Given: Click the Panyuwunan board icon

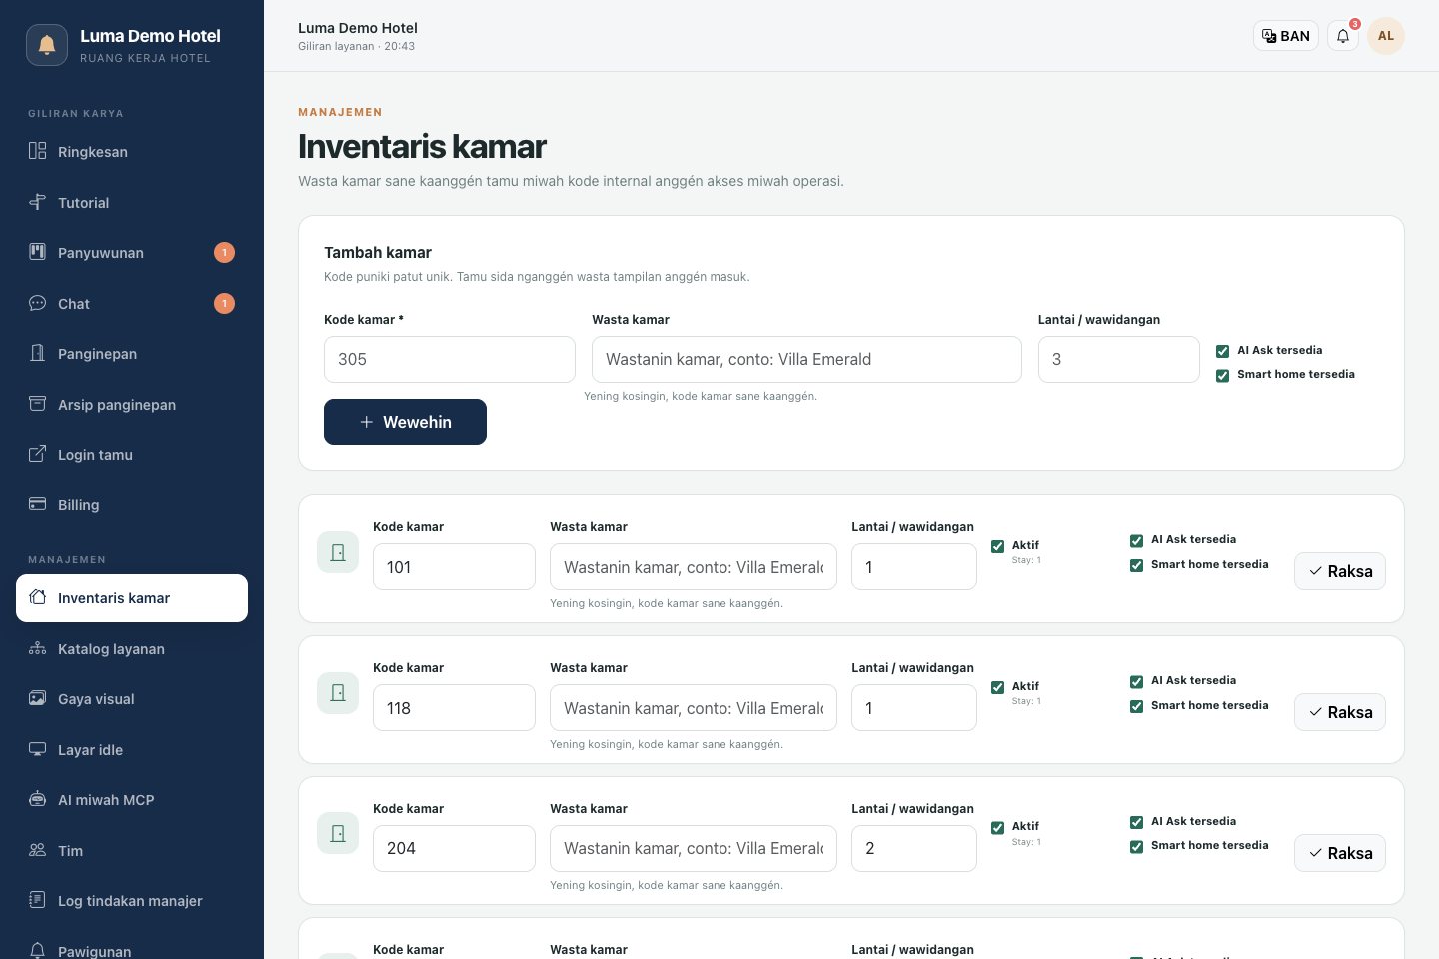Looking at the screenshot, I should click(x=38, y=252).
